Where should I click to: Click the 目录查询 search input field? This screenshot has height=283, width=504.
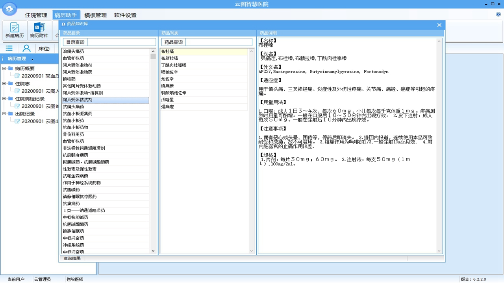pos(121,42)
